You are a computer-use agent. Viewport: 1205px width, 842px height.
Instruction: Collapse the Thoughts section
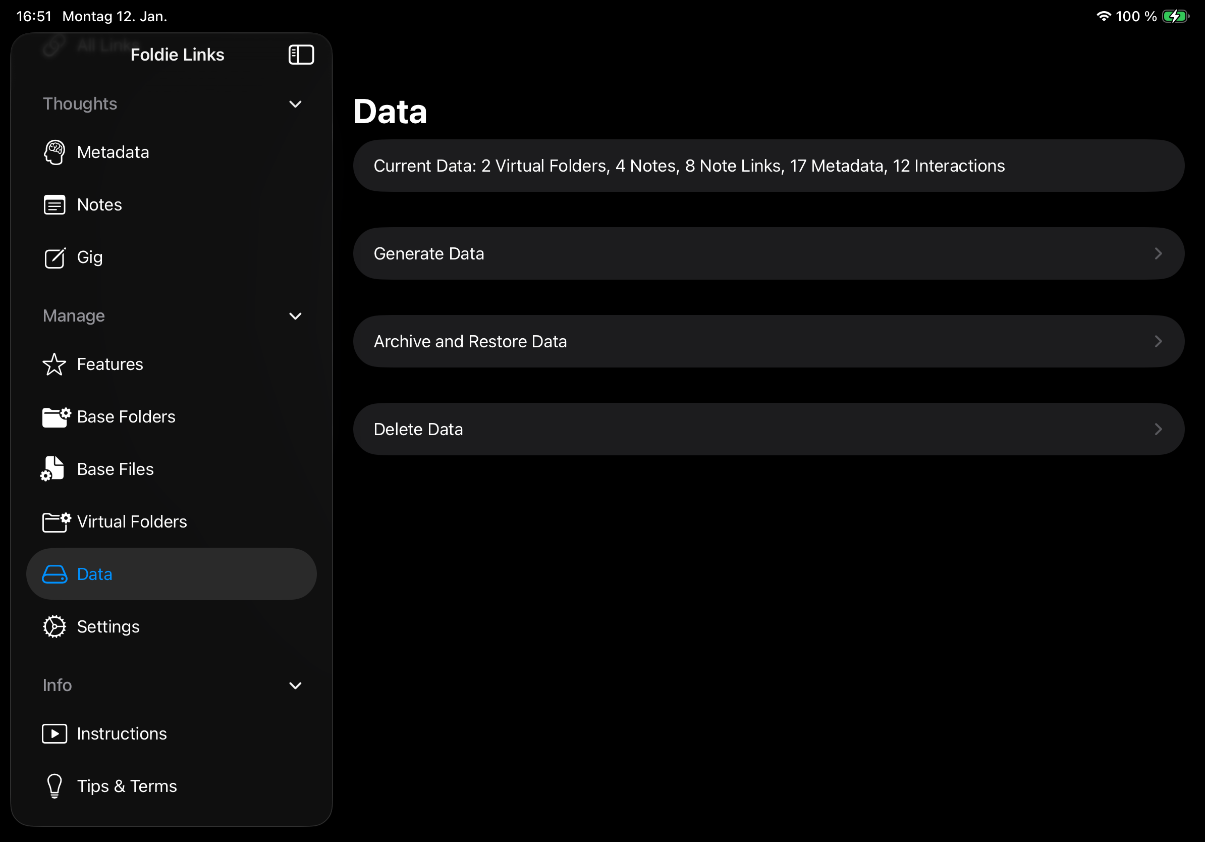pos(296,104)
